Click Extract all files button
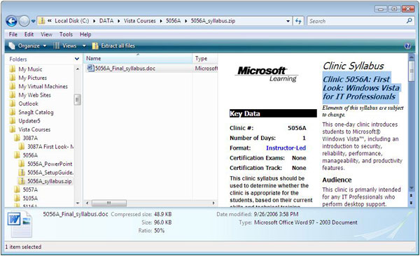The width and height of the screenshot is (420, 256). (113, 46)
